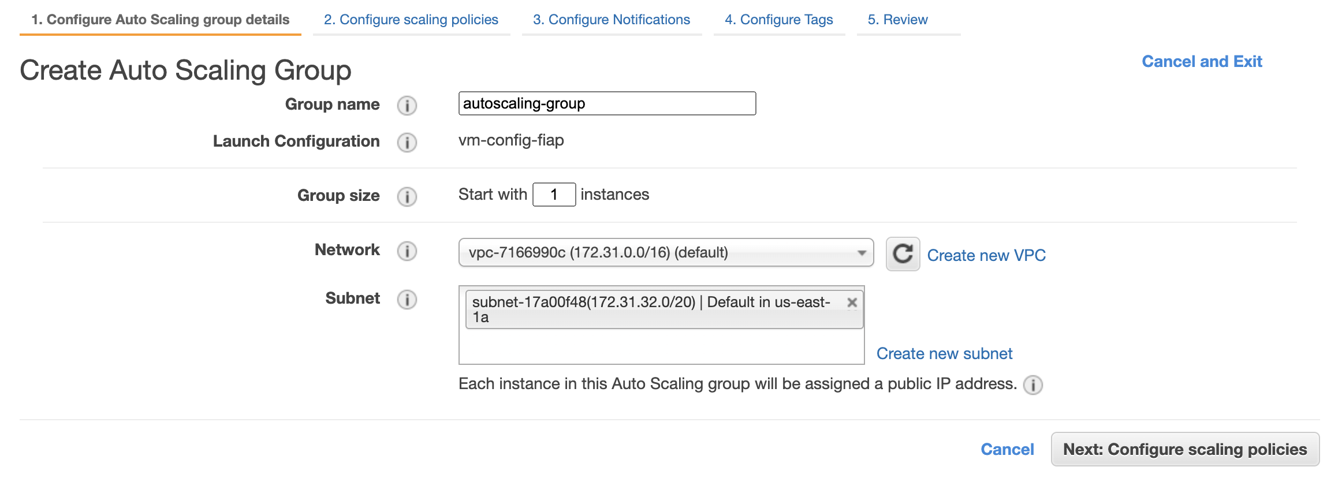Click the Group name info icon
1327x478 pixels.
click(407, 106)
